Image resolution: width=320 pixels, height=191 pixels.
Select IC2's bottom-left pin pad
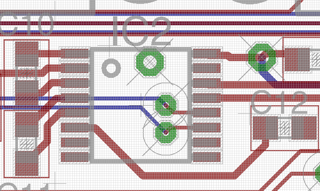coord(75,157)
